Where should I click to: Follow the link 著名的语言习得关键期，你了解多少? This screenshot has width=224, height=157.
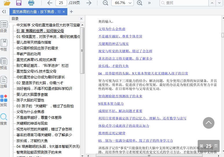pos(125,59)
